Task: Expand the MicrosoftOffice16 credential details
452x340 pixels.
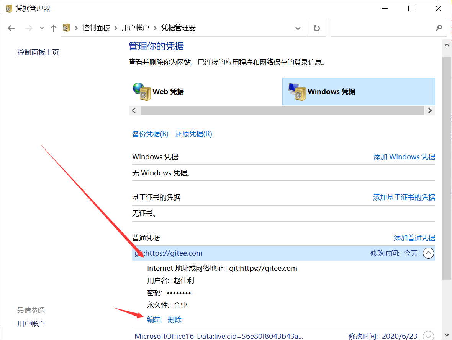Action: click(x=428, y=336)
